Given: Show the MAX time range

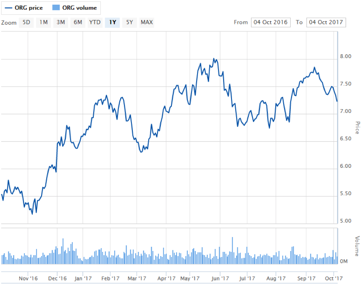Looking at the screenshot, I should [x=147, y=22].
